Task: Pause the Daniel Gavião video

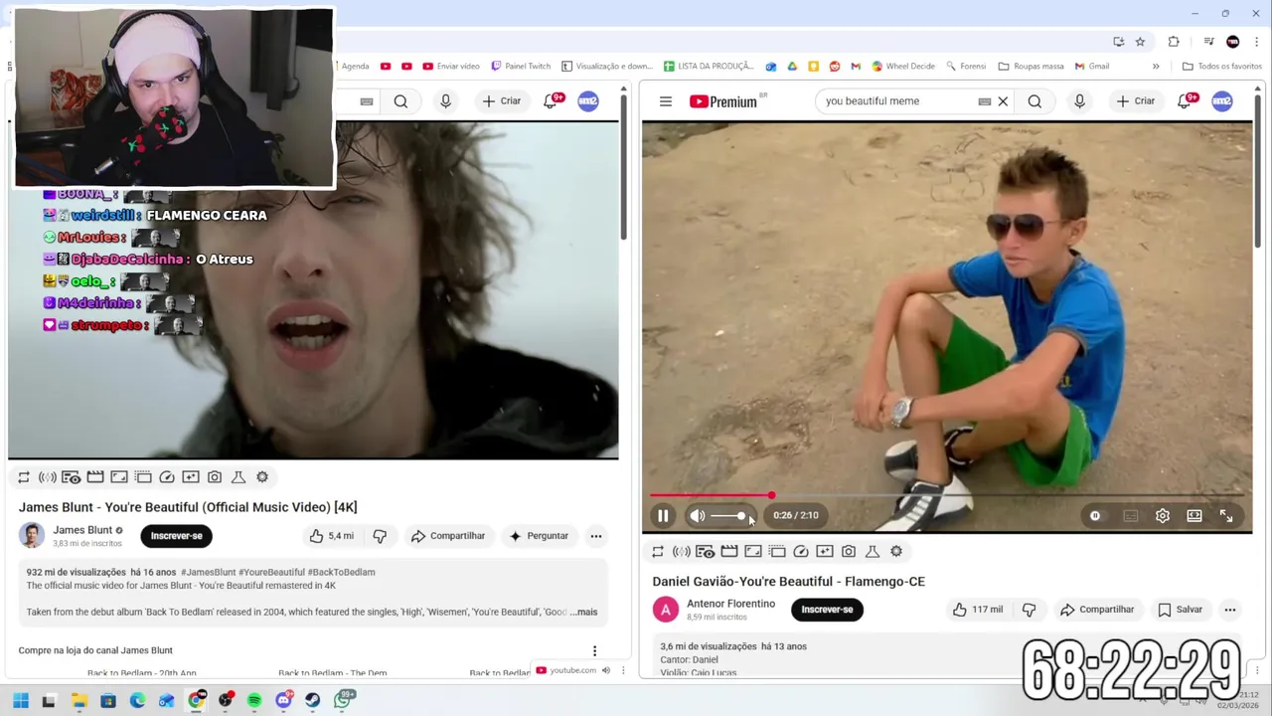Action: [x=663, y=515]
